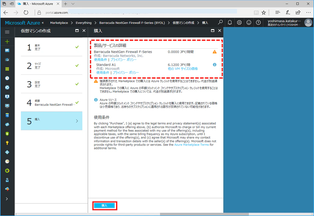Open the Azure portal search magnifier
314x216 pixels.
220,22
